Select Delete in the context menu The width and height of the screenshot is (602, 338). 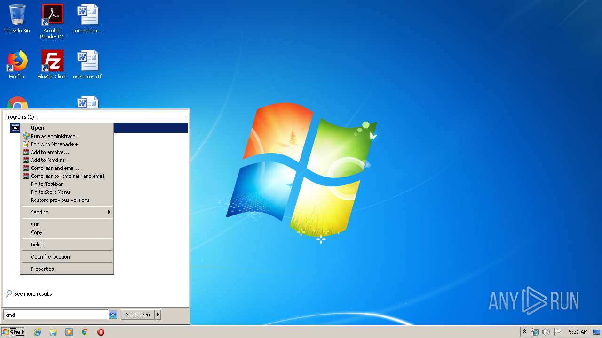[67, 245]
